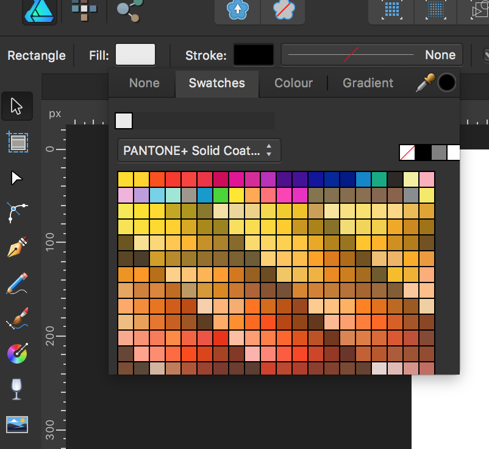Toggle the dotted grid icon in toolbar
Image resolution: width=489 pixels, height=449 pixels.
[x=436, y=10]
